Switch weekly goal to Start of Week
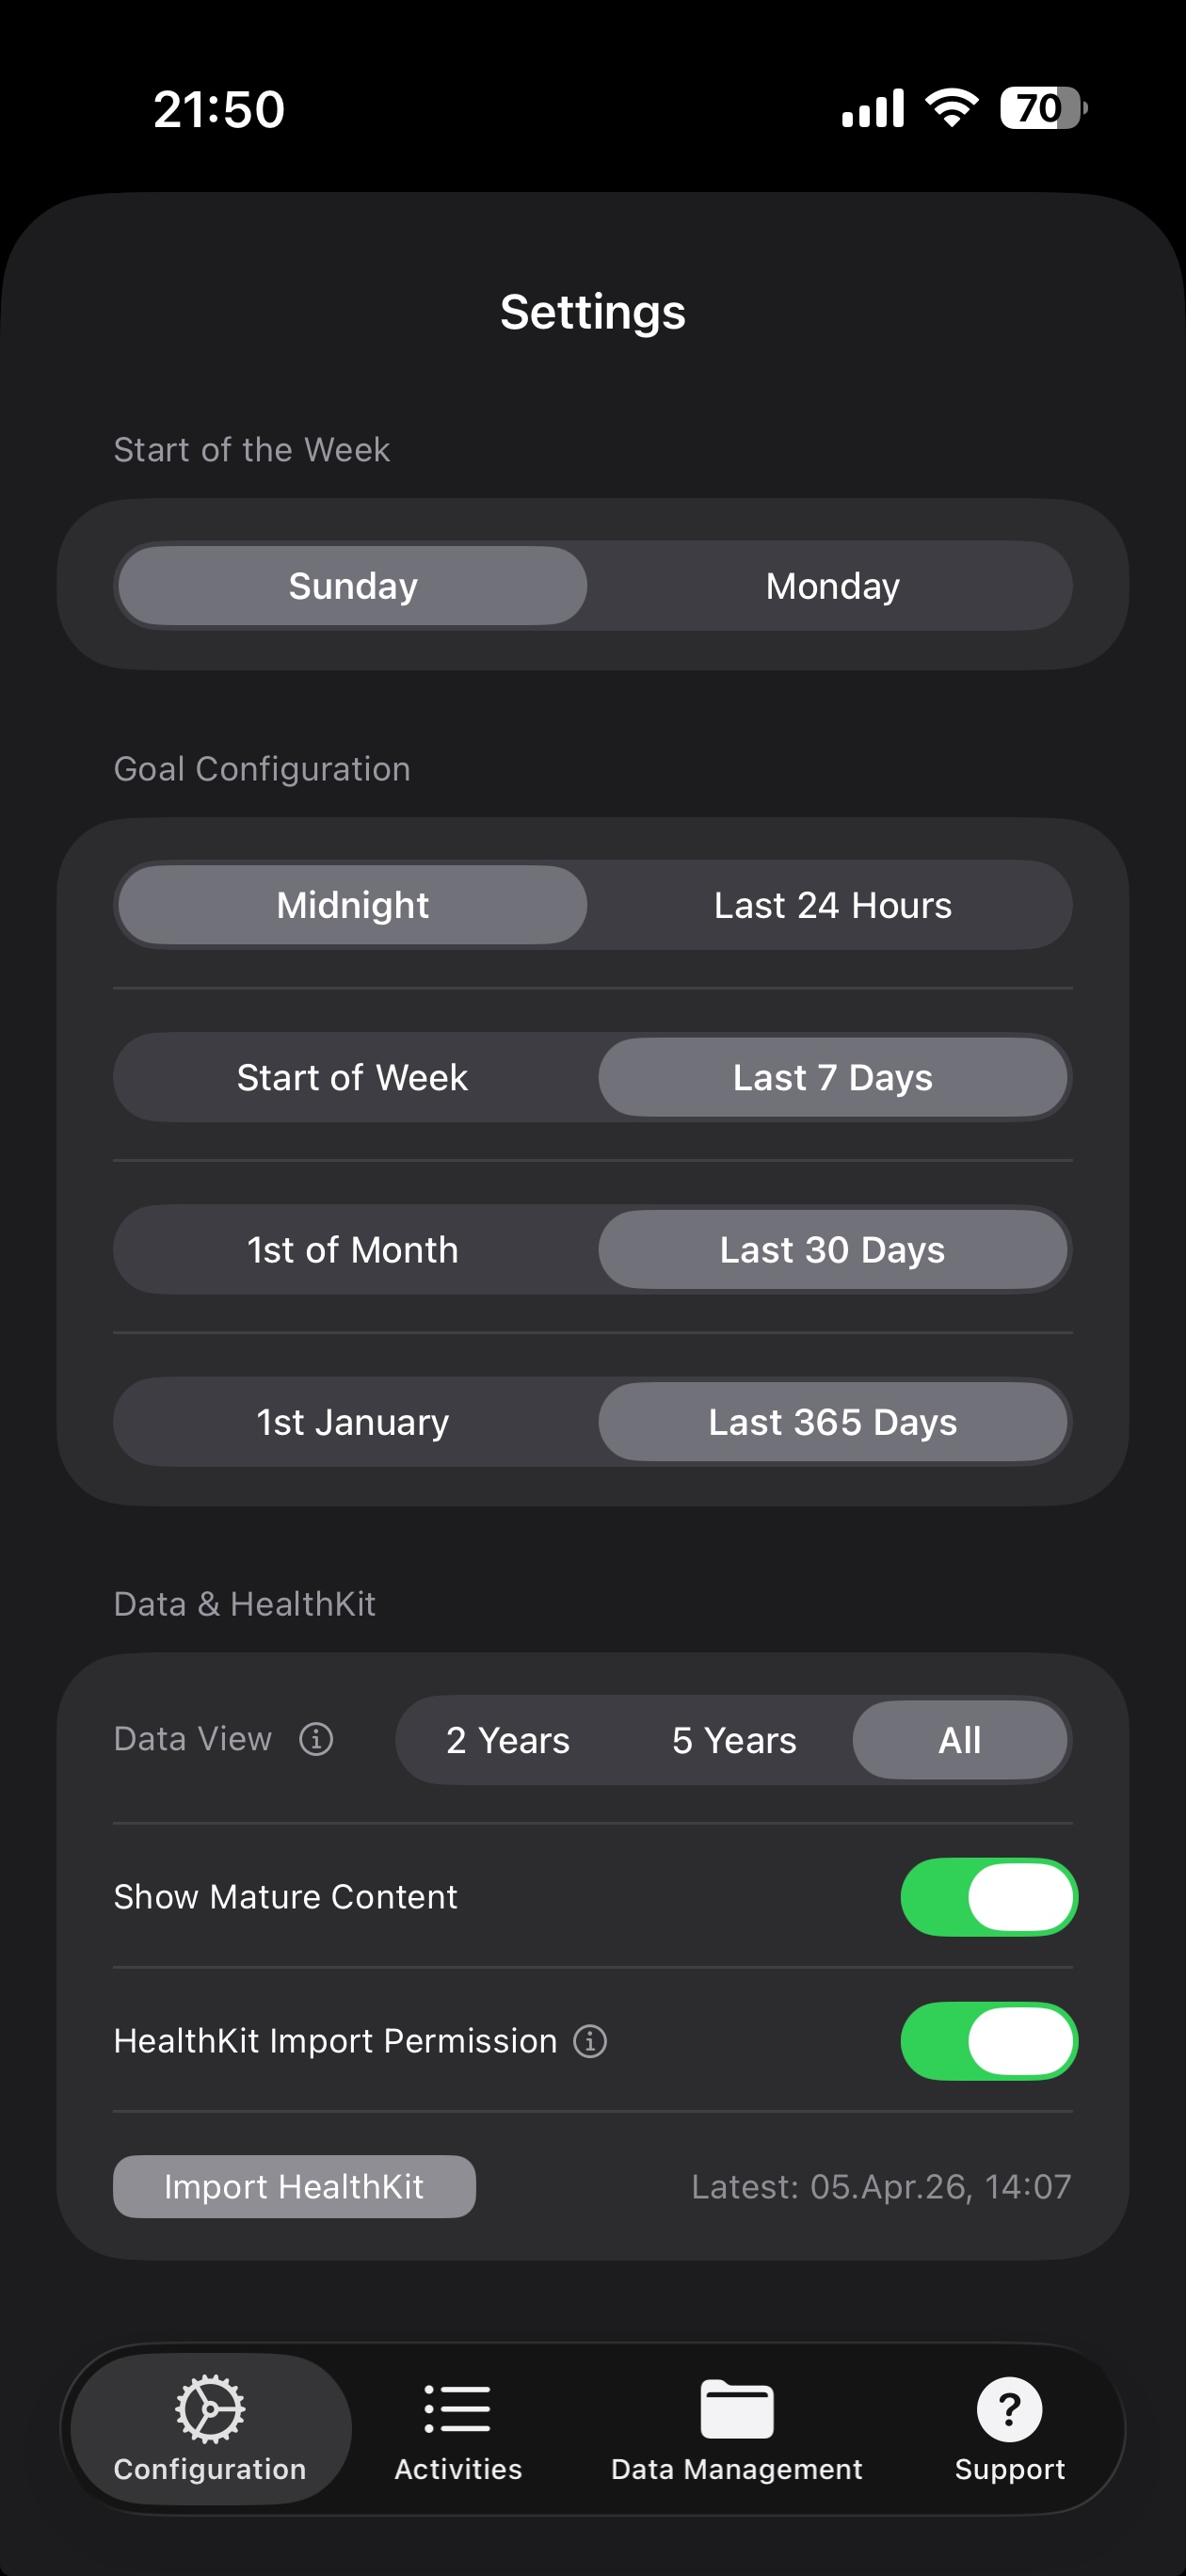Viewport: 1186px width, 2576px height. [x=353, y=1077]
